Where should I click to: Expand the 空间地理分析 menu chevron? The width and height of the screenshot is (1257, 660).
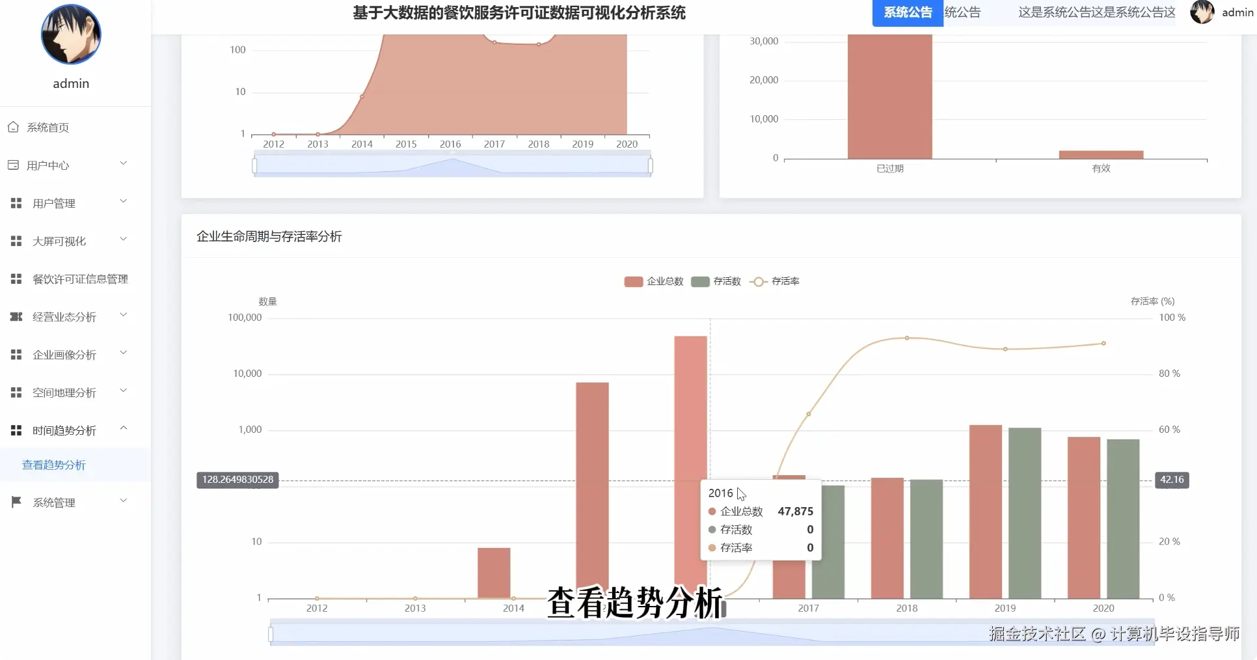[x=123, y=391]
